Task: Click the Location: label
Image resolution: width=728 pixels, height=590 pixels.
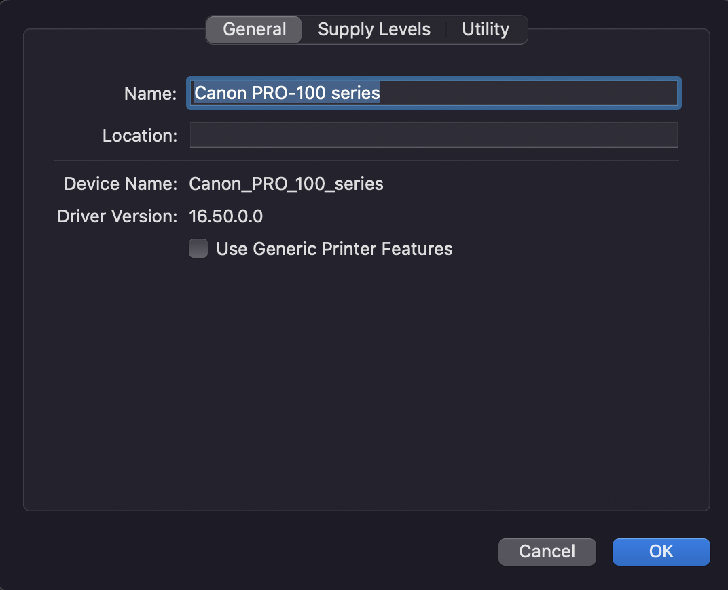Action: [x=139, y=135]
